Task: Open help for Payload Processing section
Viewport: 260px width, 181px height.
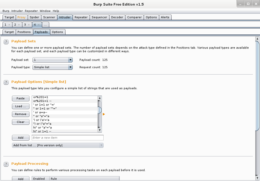Action: (x=6, y=164)
